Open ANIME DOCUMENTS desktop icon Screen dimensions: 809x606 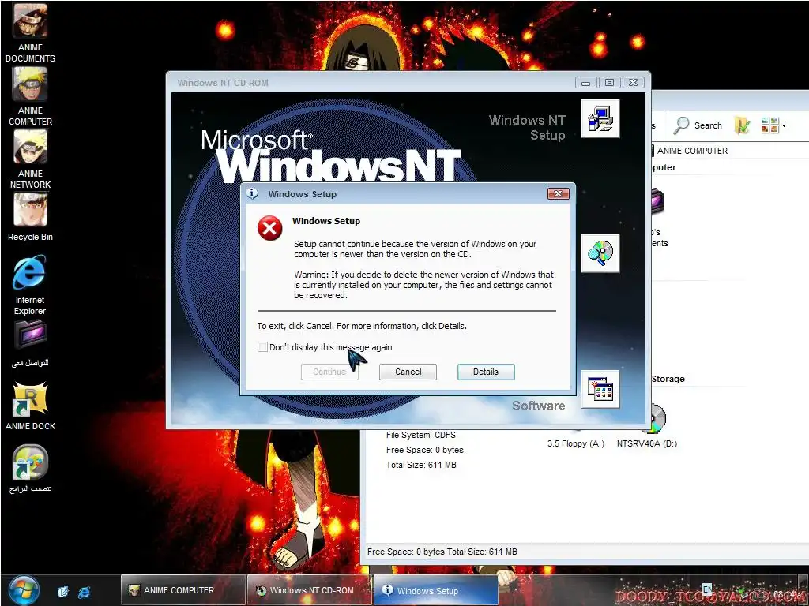point(30,33)
